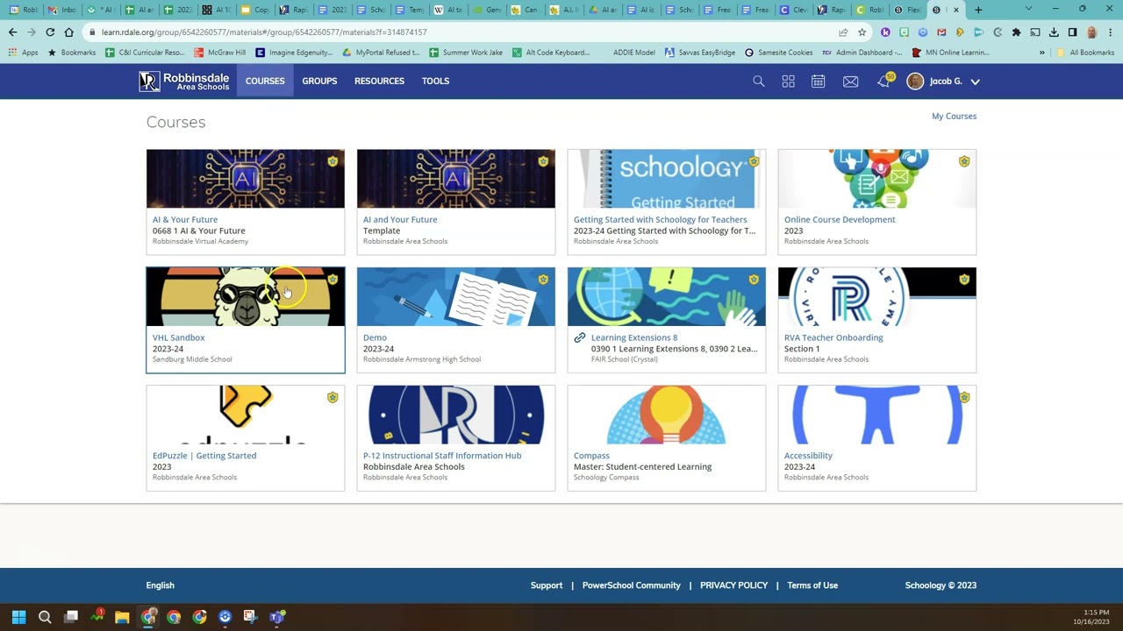Open the cast media icon in toolbar
The image size is (1123, 631).
1035,32
